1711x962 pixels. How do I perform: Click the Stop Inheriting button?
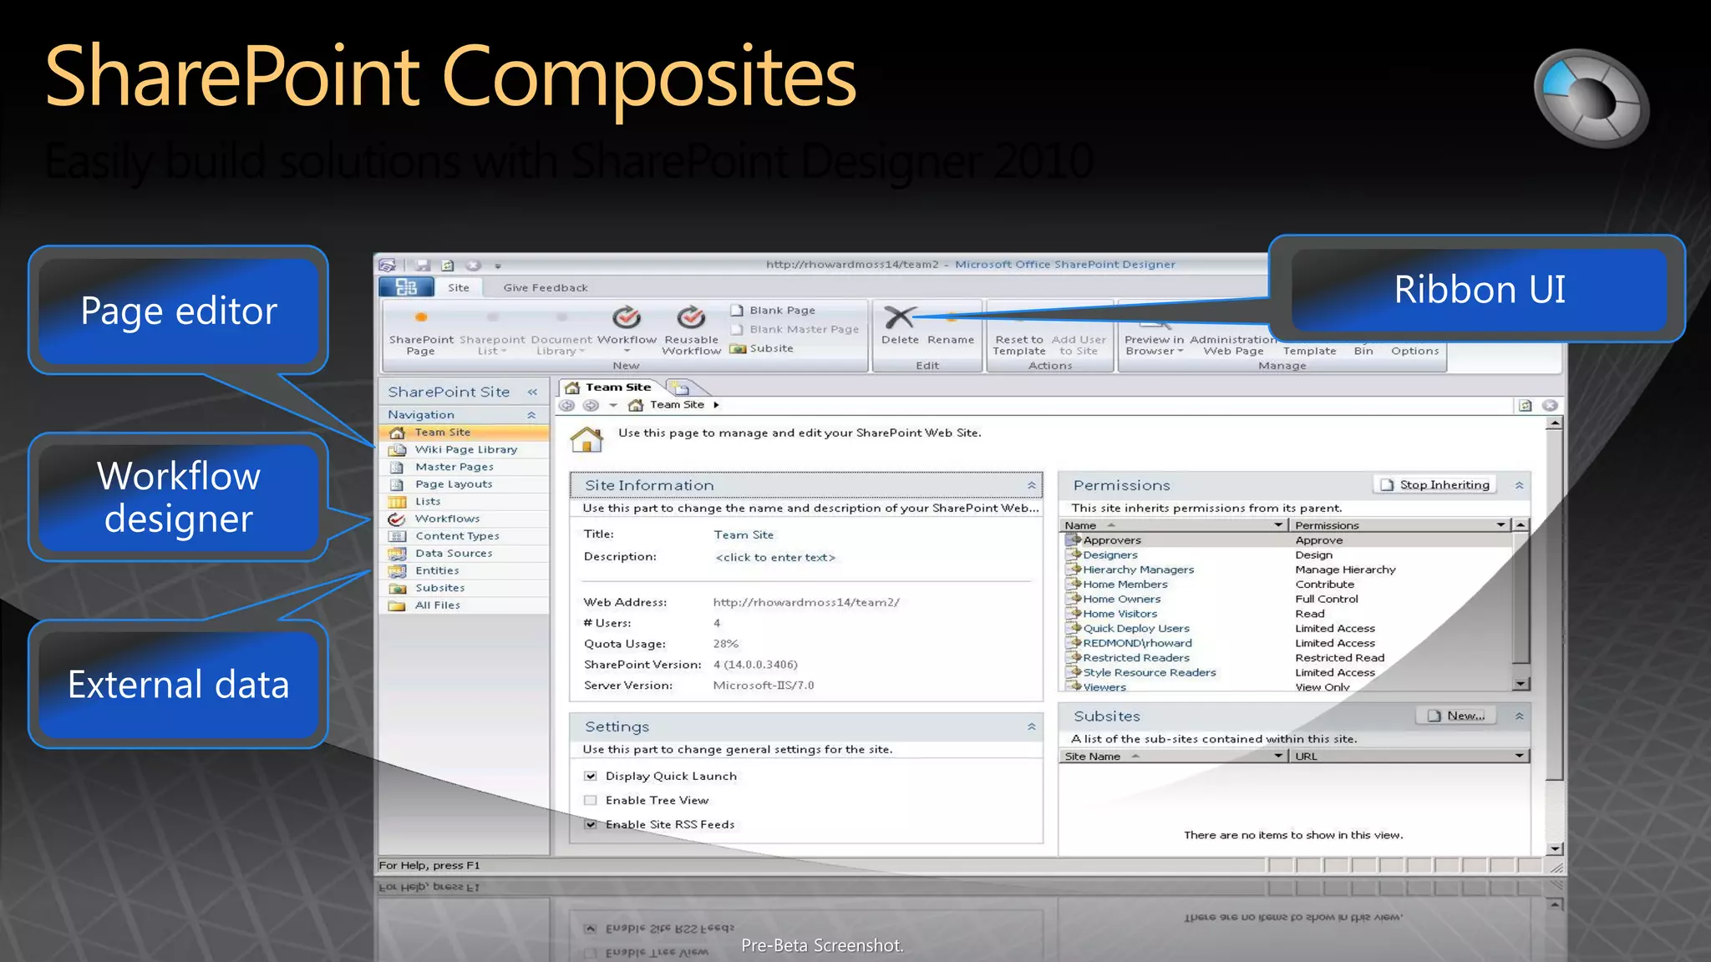coord(1436,485)
